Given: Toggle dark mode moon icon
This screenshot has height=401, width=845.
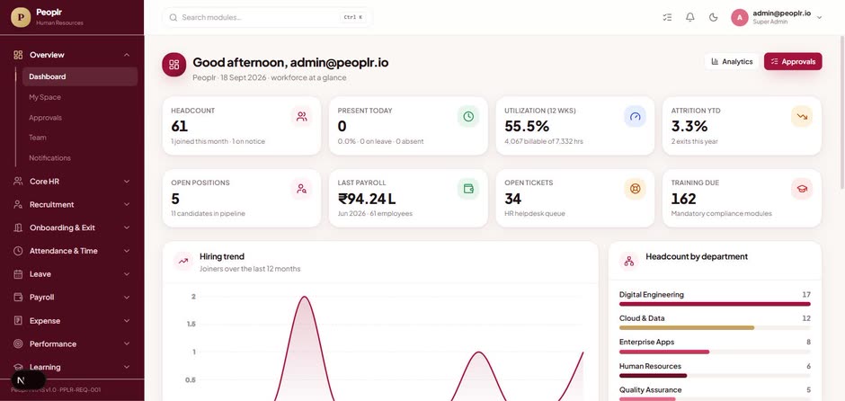Looking at the screenshot, I should pos(713,17).
